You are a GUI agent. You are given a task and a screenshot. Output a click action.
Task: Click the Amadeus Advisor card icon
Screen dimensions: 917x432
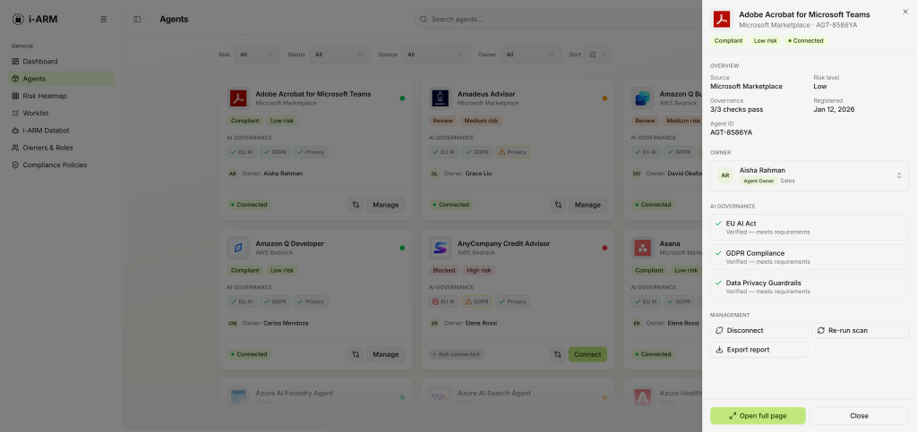440,98
